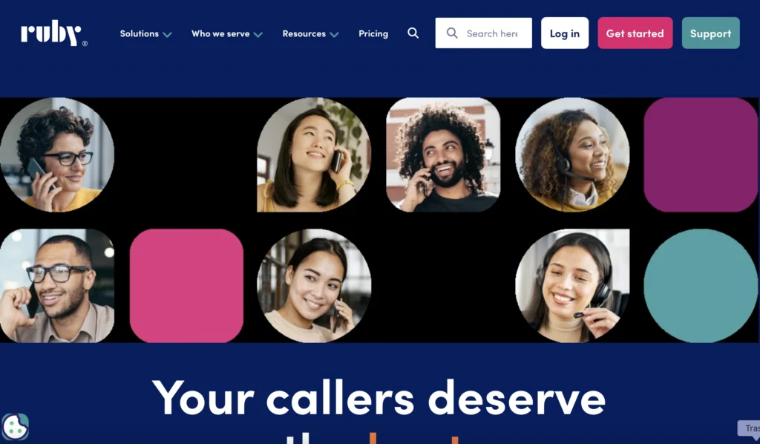Screen dimensions: 760x444
Task: Open the Solutions menu
Action: point(139,33)
